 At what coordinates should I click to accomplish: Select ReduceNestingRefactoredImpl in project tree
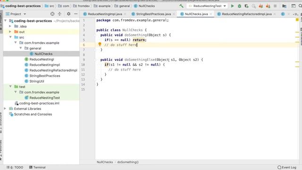pos(53,70)
